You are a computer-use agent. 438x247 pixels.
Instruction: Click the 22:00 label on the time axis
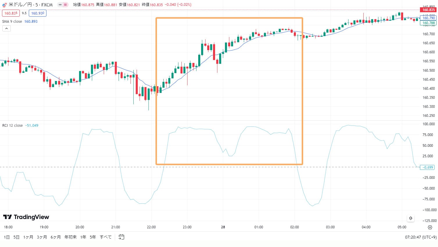point(151,227)
